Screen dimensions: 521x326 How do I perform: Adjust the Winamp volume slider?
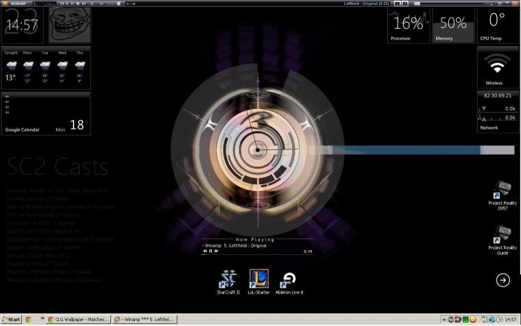tap(113, 3)
